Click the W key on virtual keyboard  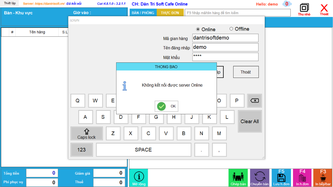point(95,101)
